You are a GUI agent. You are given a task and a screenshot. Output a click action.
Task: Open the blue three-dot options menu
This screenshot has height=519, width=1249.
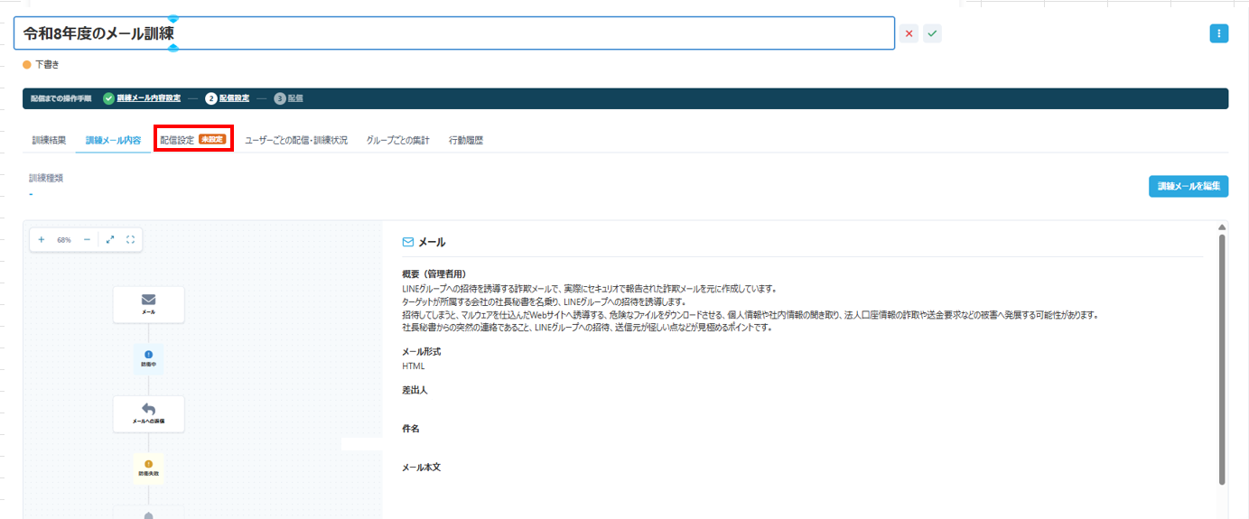coord(1219,33)
